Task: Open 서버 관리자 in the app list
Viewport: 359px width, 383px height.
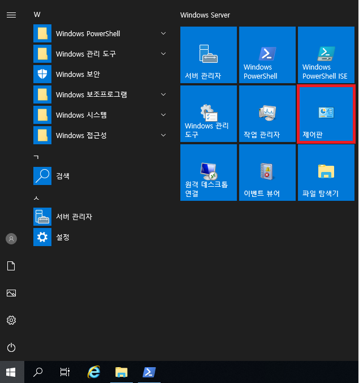Action: point(100,217)
